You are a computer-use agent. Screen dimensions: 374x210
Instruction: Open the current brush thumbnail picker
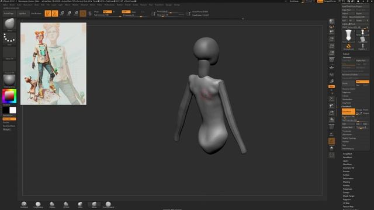coord(9,24)
